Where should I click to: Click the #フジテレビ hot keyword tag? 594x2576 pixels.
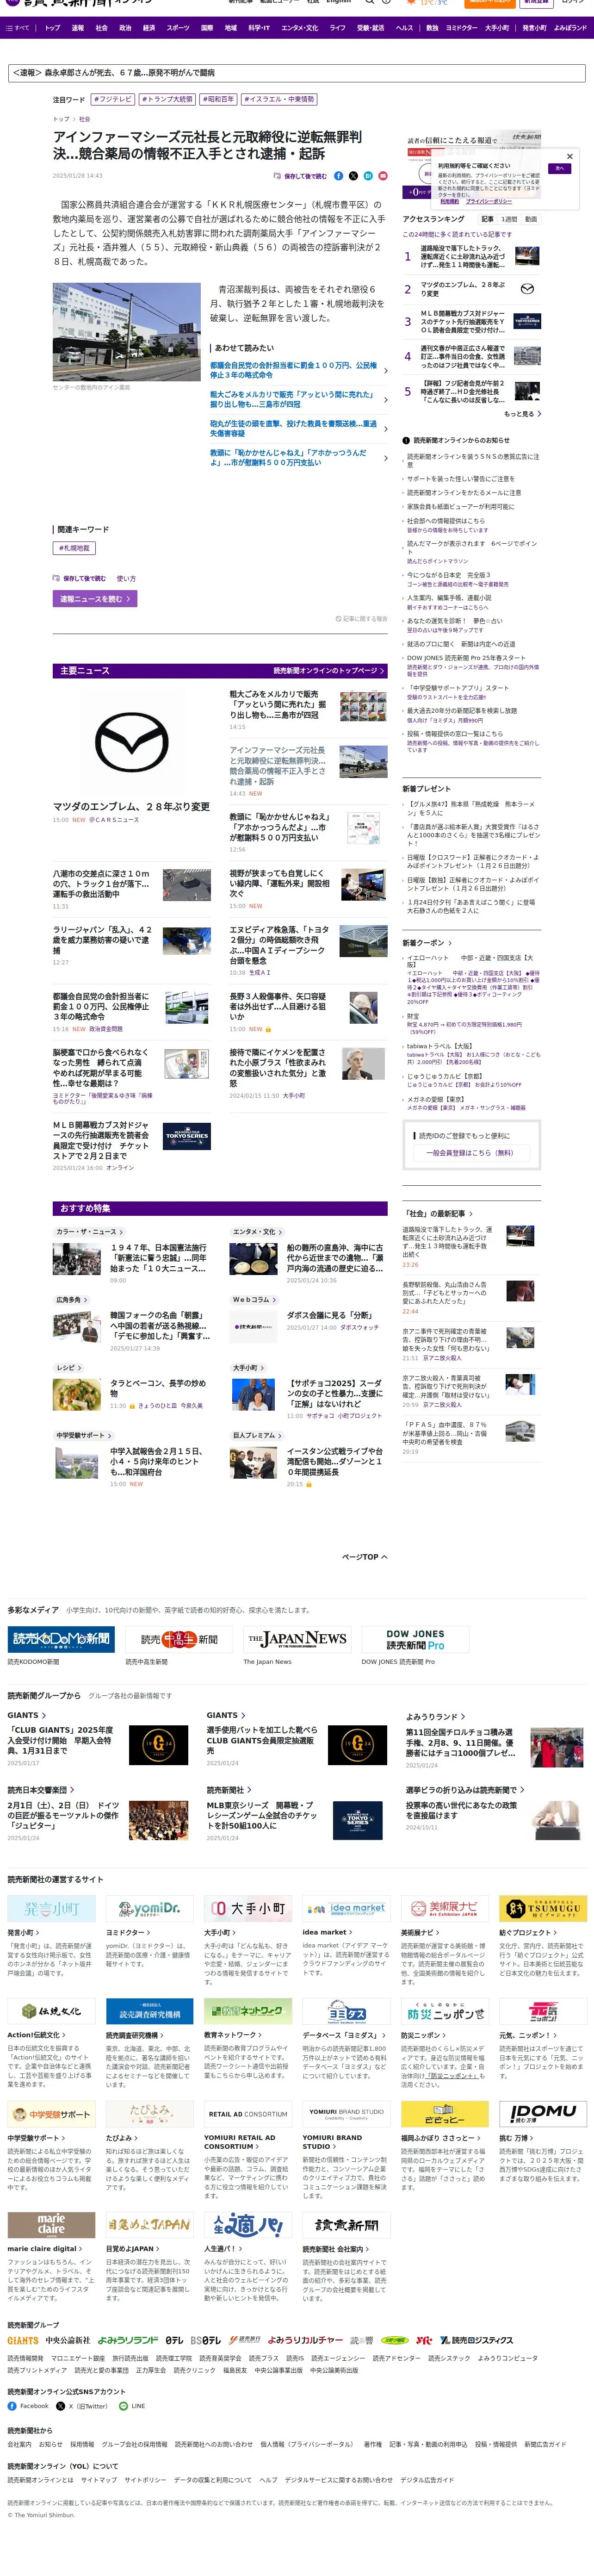click(x=113, y=99)
